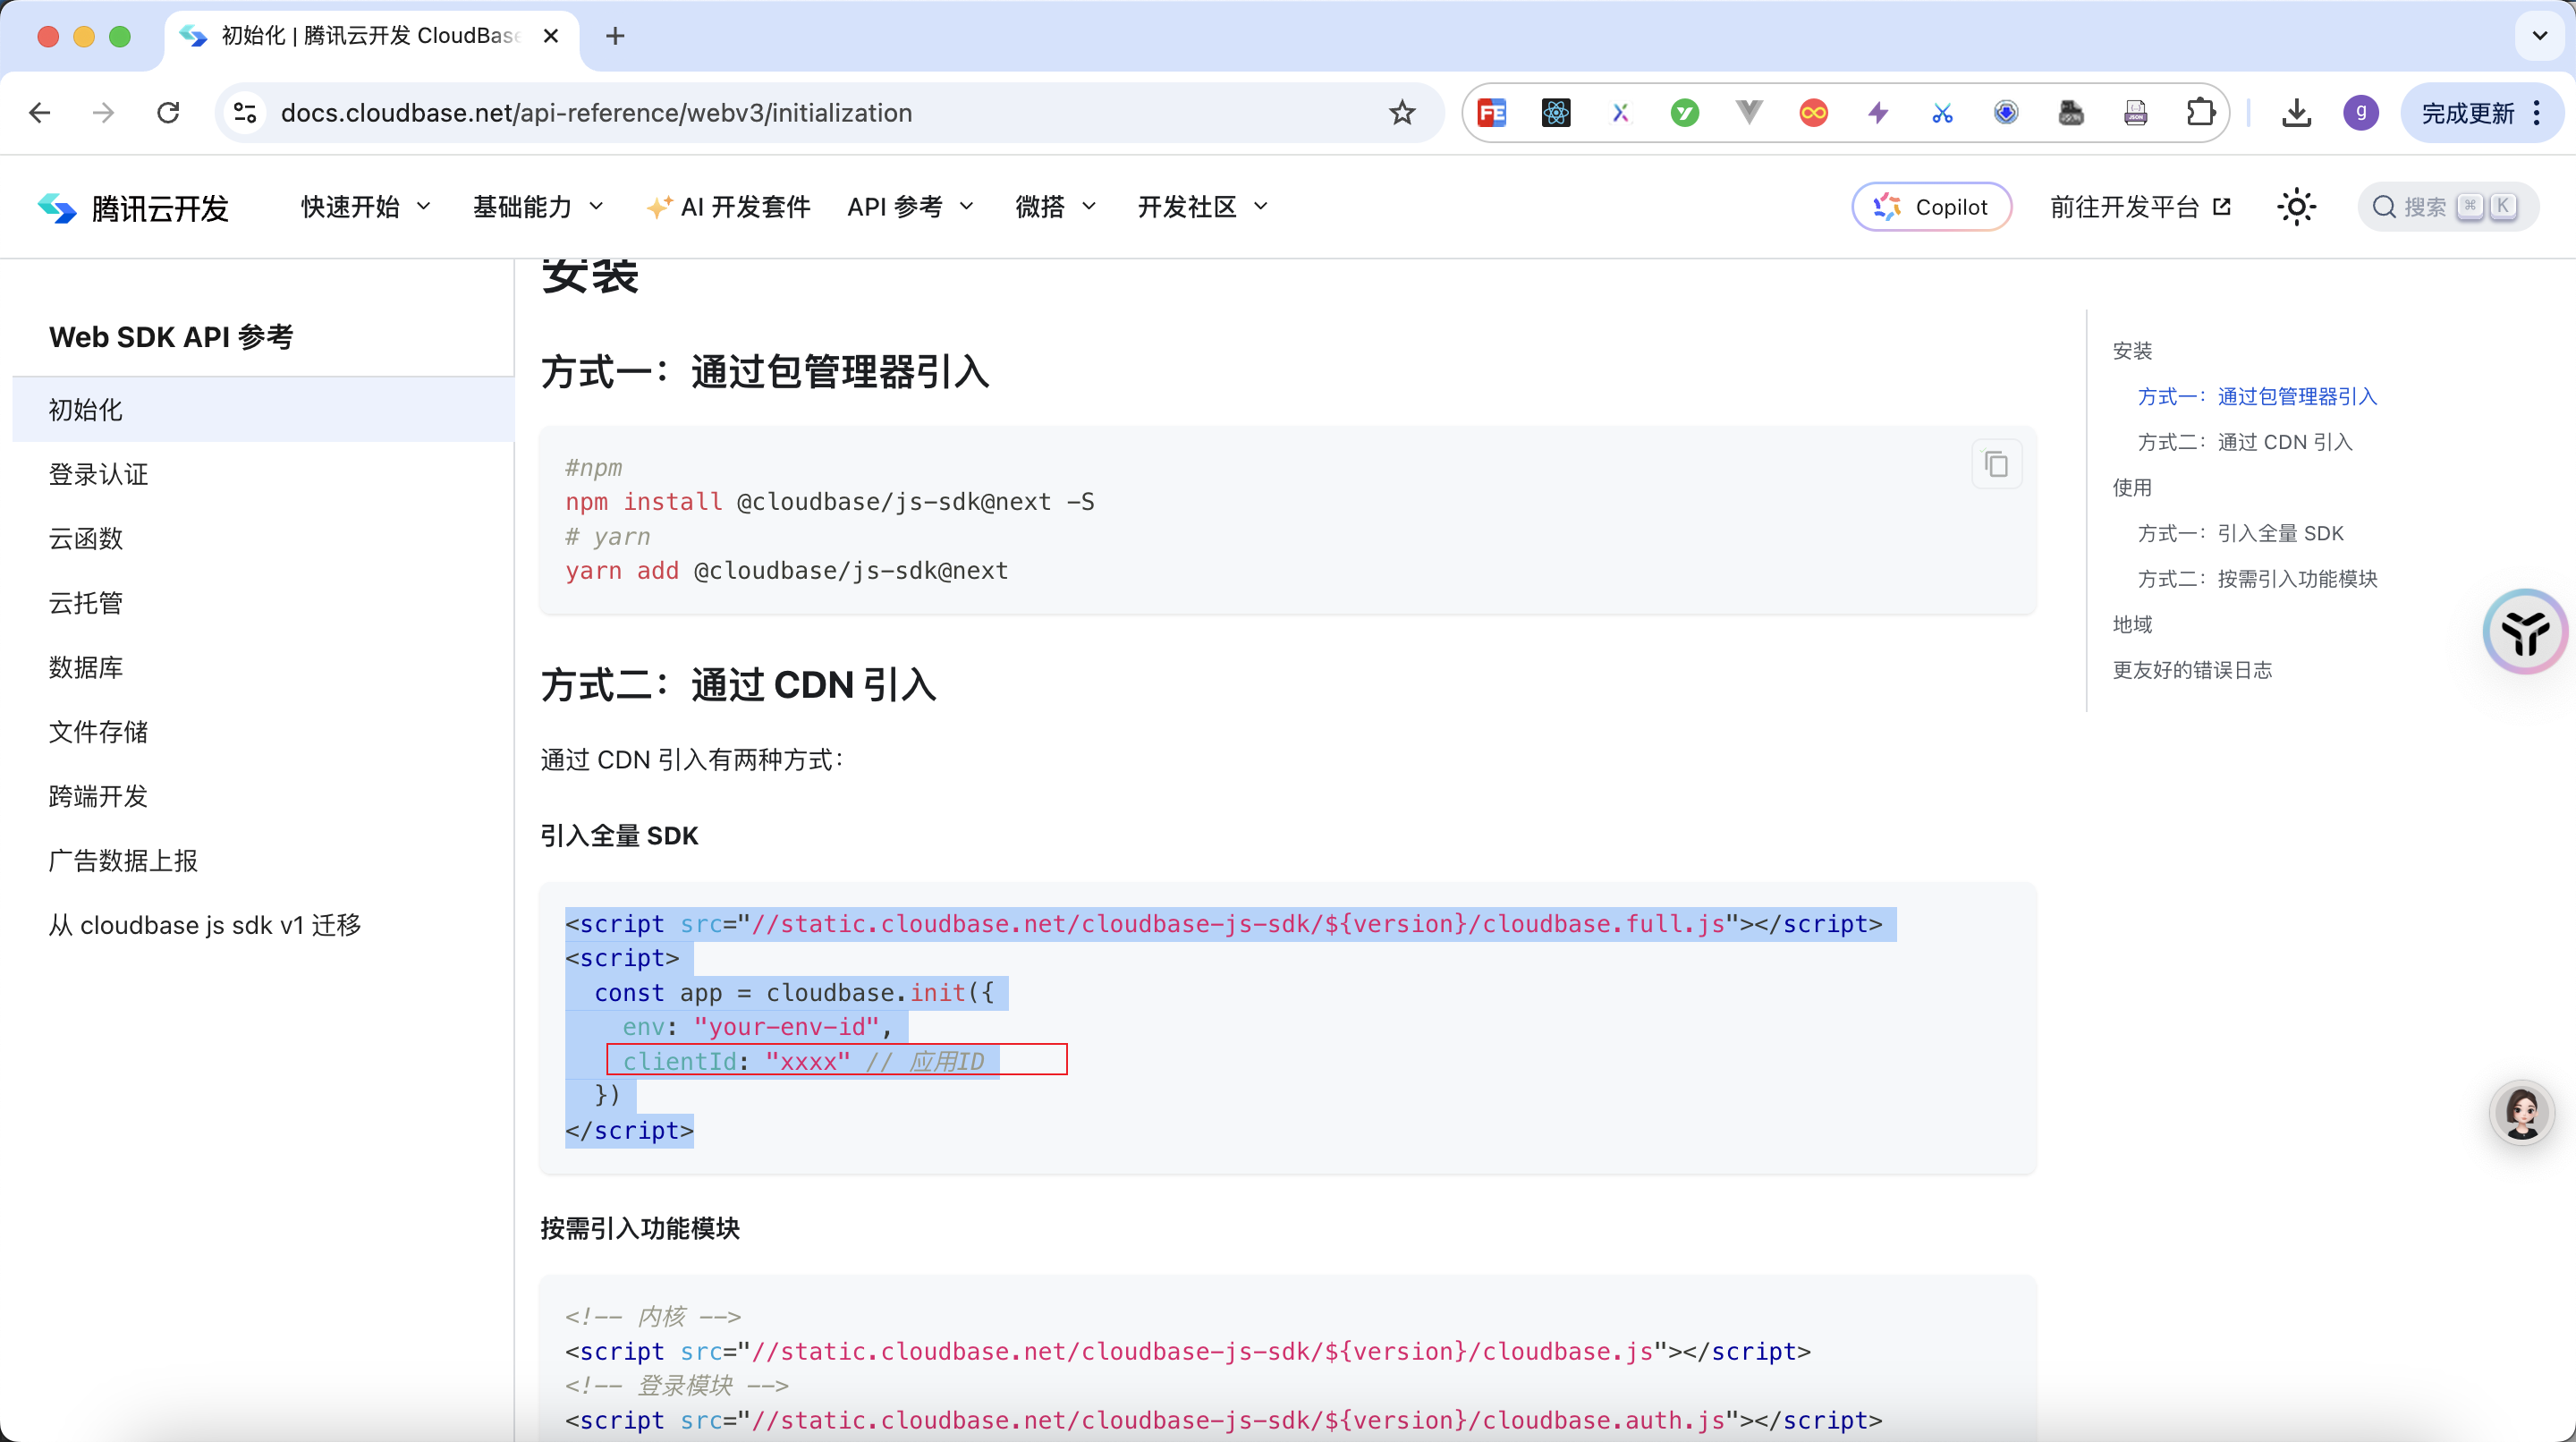This screenshot has height=1442, width=2576.
Task: Jump to 方式二：按需引入功能模块 TOC link
Action: [x=2257, y=579]
